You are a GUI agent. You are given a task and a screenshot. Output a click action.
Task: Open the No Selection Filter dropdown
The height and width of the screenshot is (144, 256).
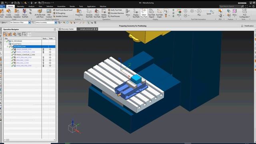click(x=30, y=22)
